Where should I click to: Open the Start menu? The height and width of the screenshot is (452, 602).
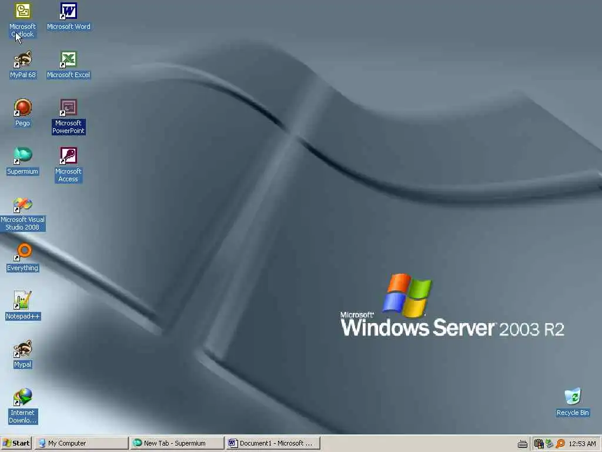pyautogui.click(x=16, y=443)
